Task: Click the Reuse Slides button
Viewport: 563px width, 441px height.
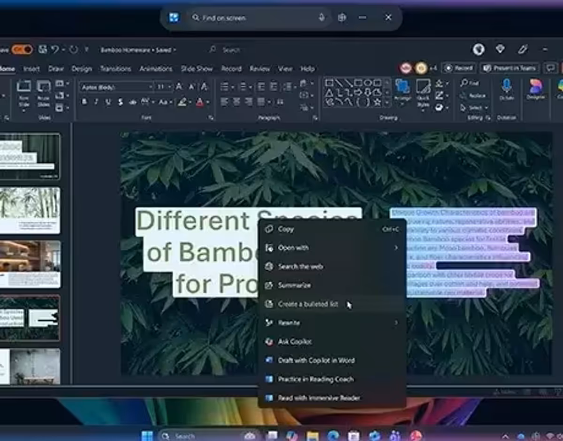Action: click(x=44, y=94)
